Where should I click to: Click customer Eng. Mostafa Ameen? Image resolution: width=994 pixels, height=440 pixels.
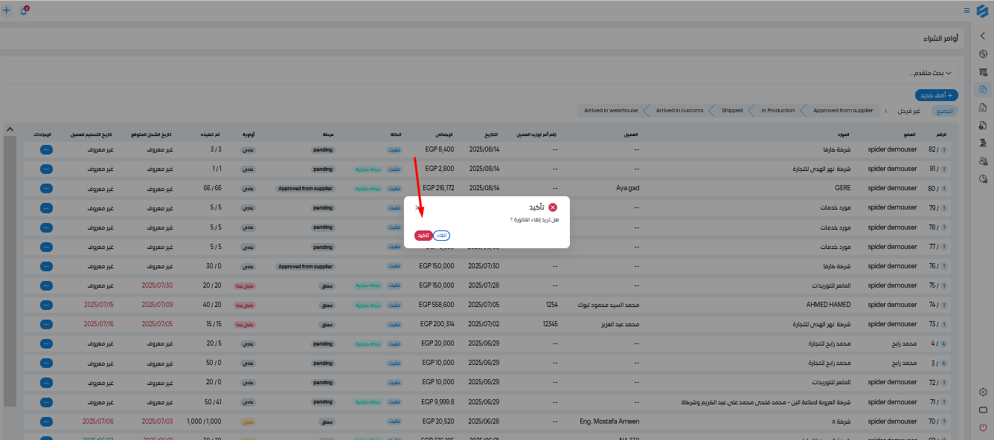(x=609, y=421)
